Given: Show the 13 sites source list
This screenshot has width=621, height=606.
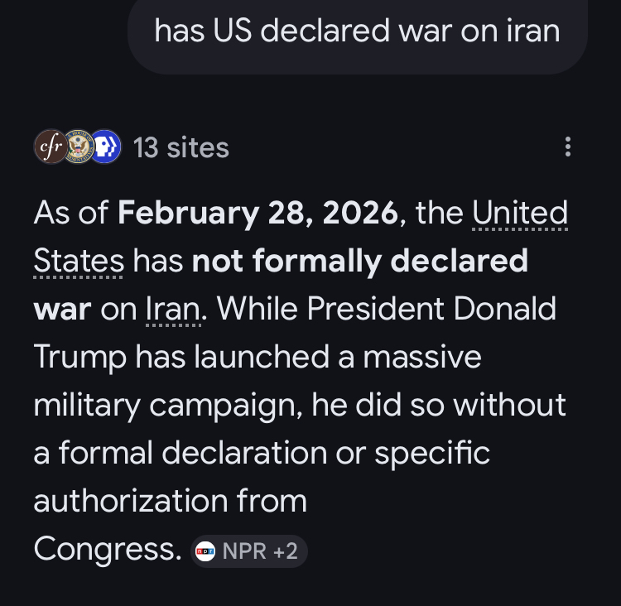Looking at the screenshot, I should point(181,147).
